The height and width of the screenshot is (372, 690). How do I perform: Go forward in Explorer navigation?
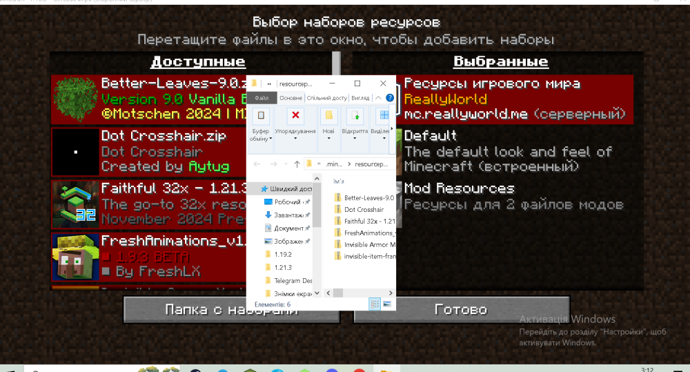(273, 164)
